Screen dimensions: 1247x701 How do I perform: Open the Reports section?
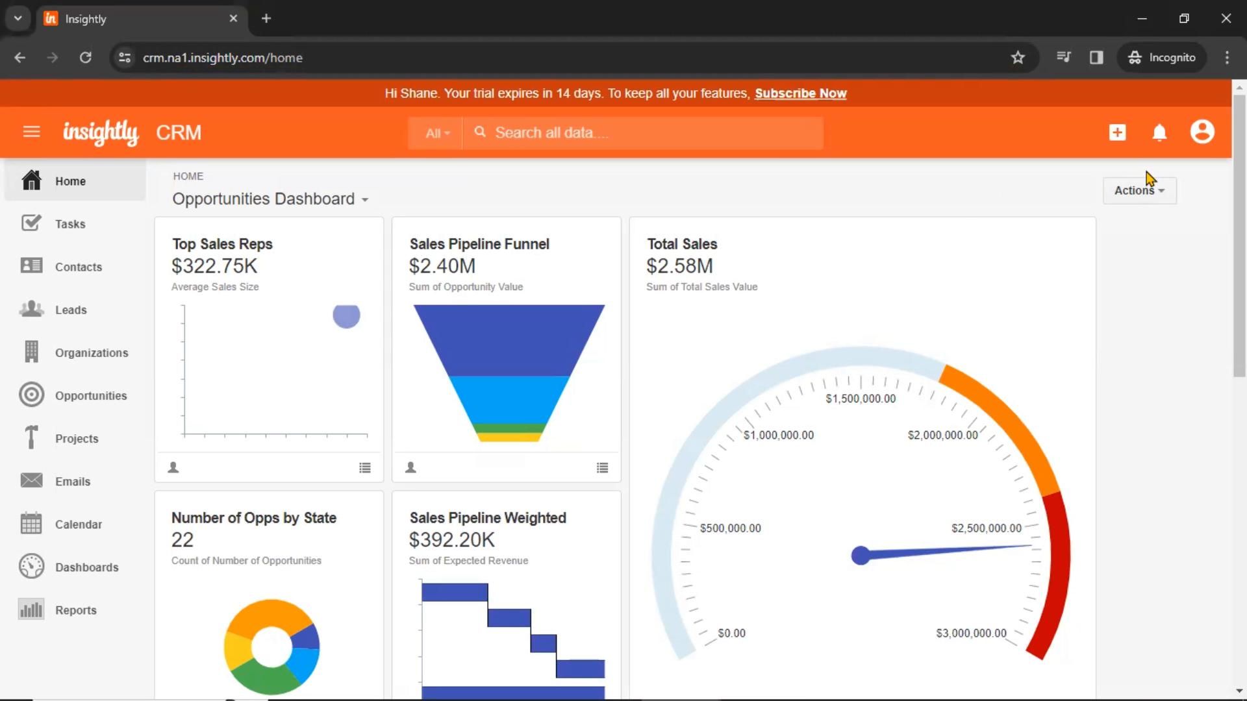[x=75, y=609]
